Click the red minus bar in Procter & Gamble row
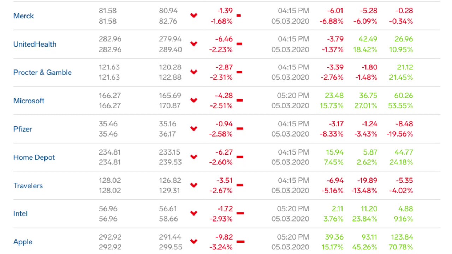 tap(239, 72)
